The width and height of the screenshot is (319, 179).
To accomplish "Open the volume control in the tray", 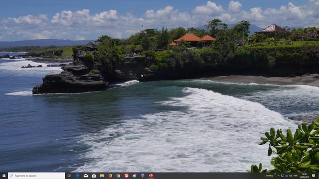I will point(291,176).
